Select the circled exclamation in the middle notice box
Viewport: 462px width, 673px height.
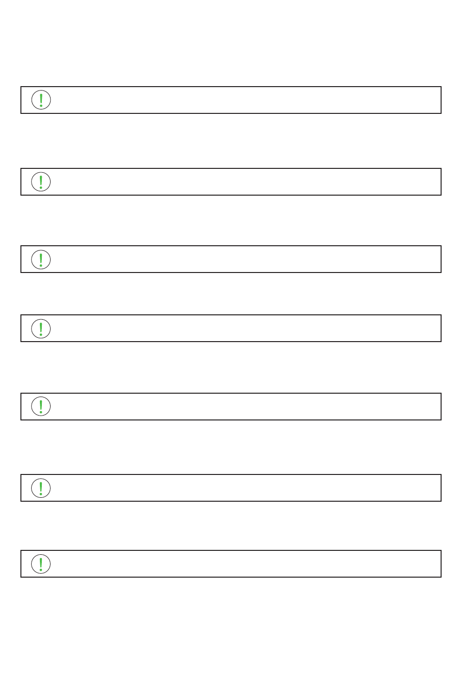tap(41, 328)
